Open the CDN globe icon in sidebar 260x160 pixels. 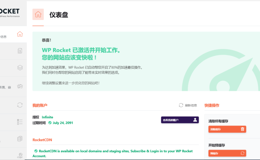(20, 155)
